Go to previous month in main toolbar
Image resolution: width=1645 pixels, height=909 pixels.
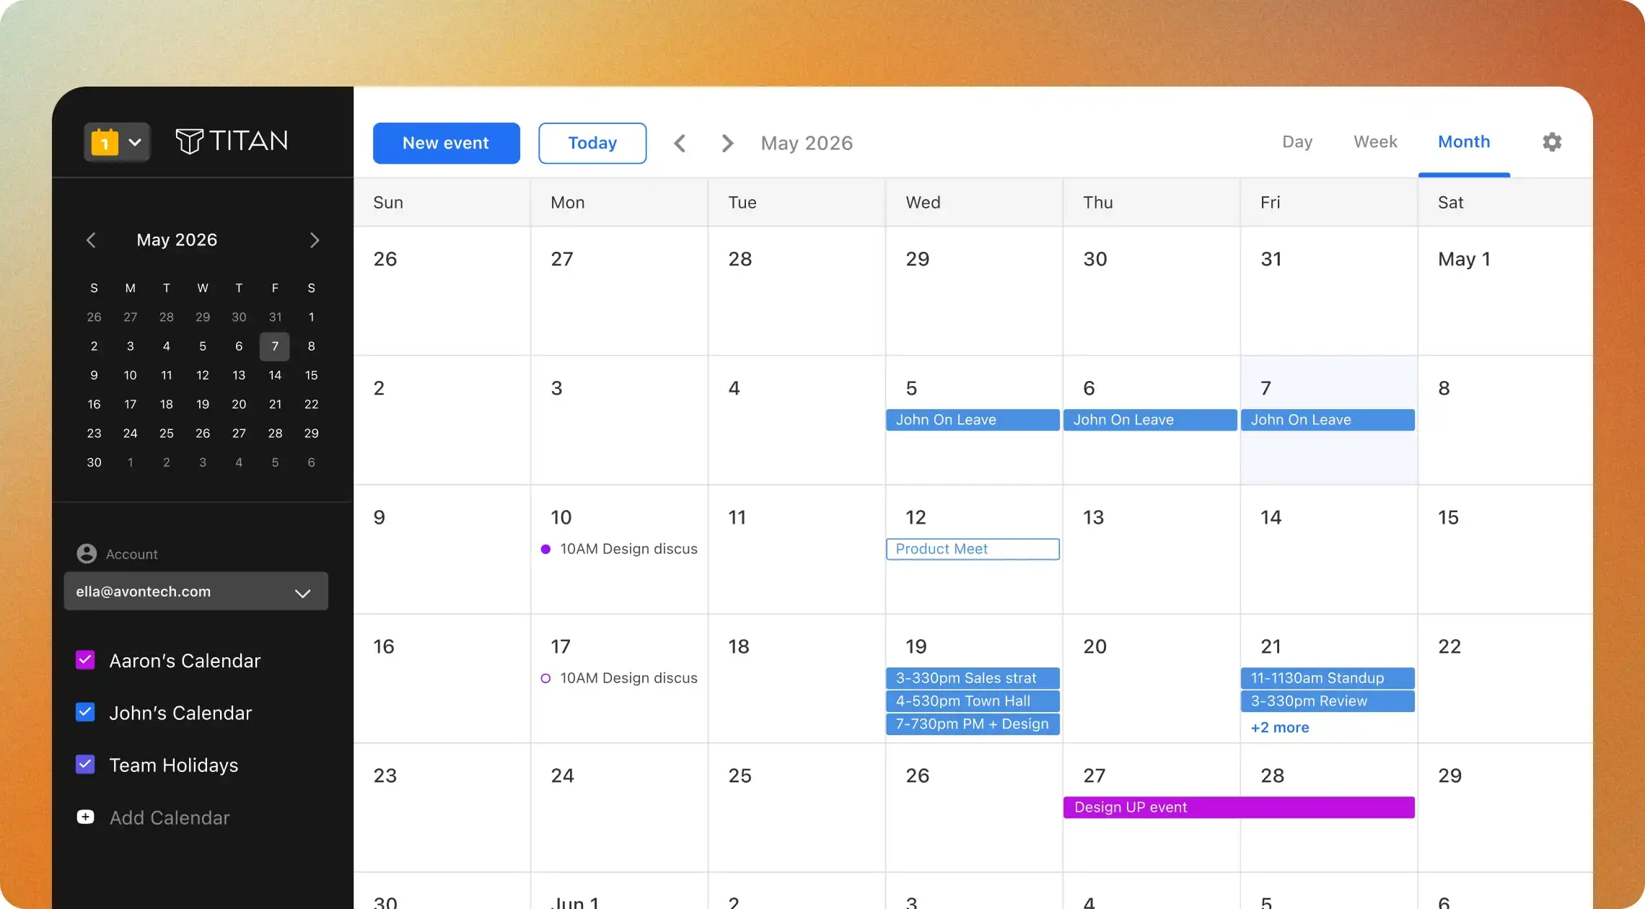pyautogui.click(x=680, y=143)
